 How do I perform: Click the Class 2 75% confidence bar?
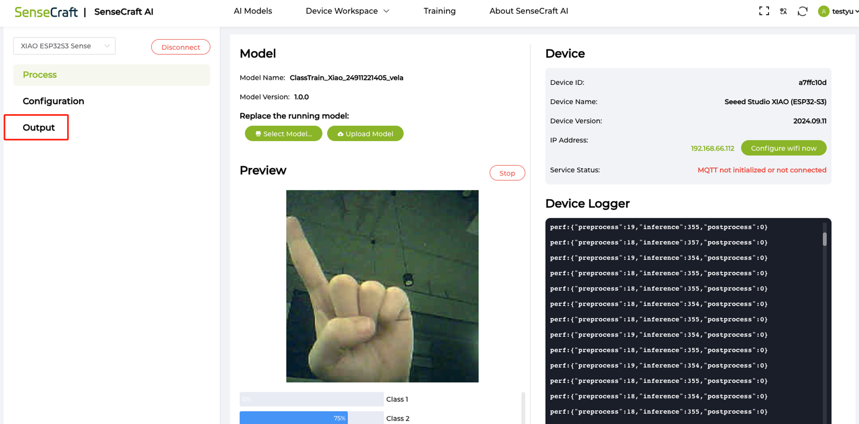tap(312, 418)
